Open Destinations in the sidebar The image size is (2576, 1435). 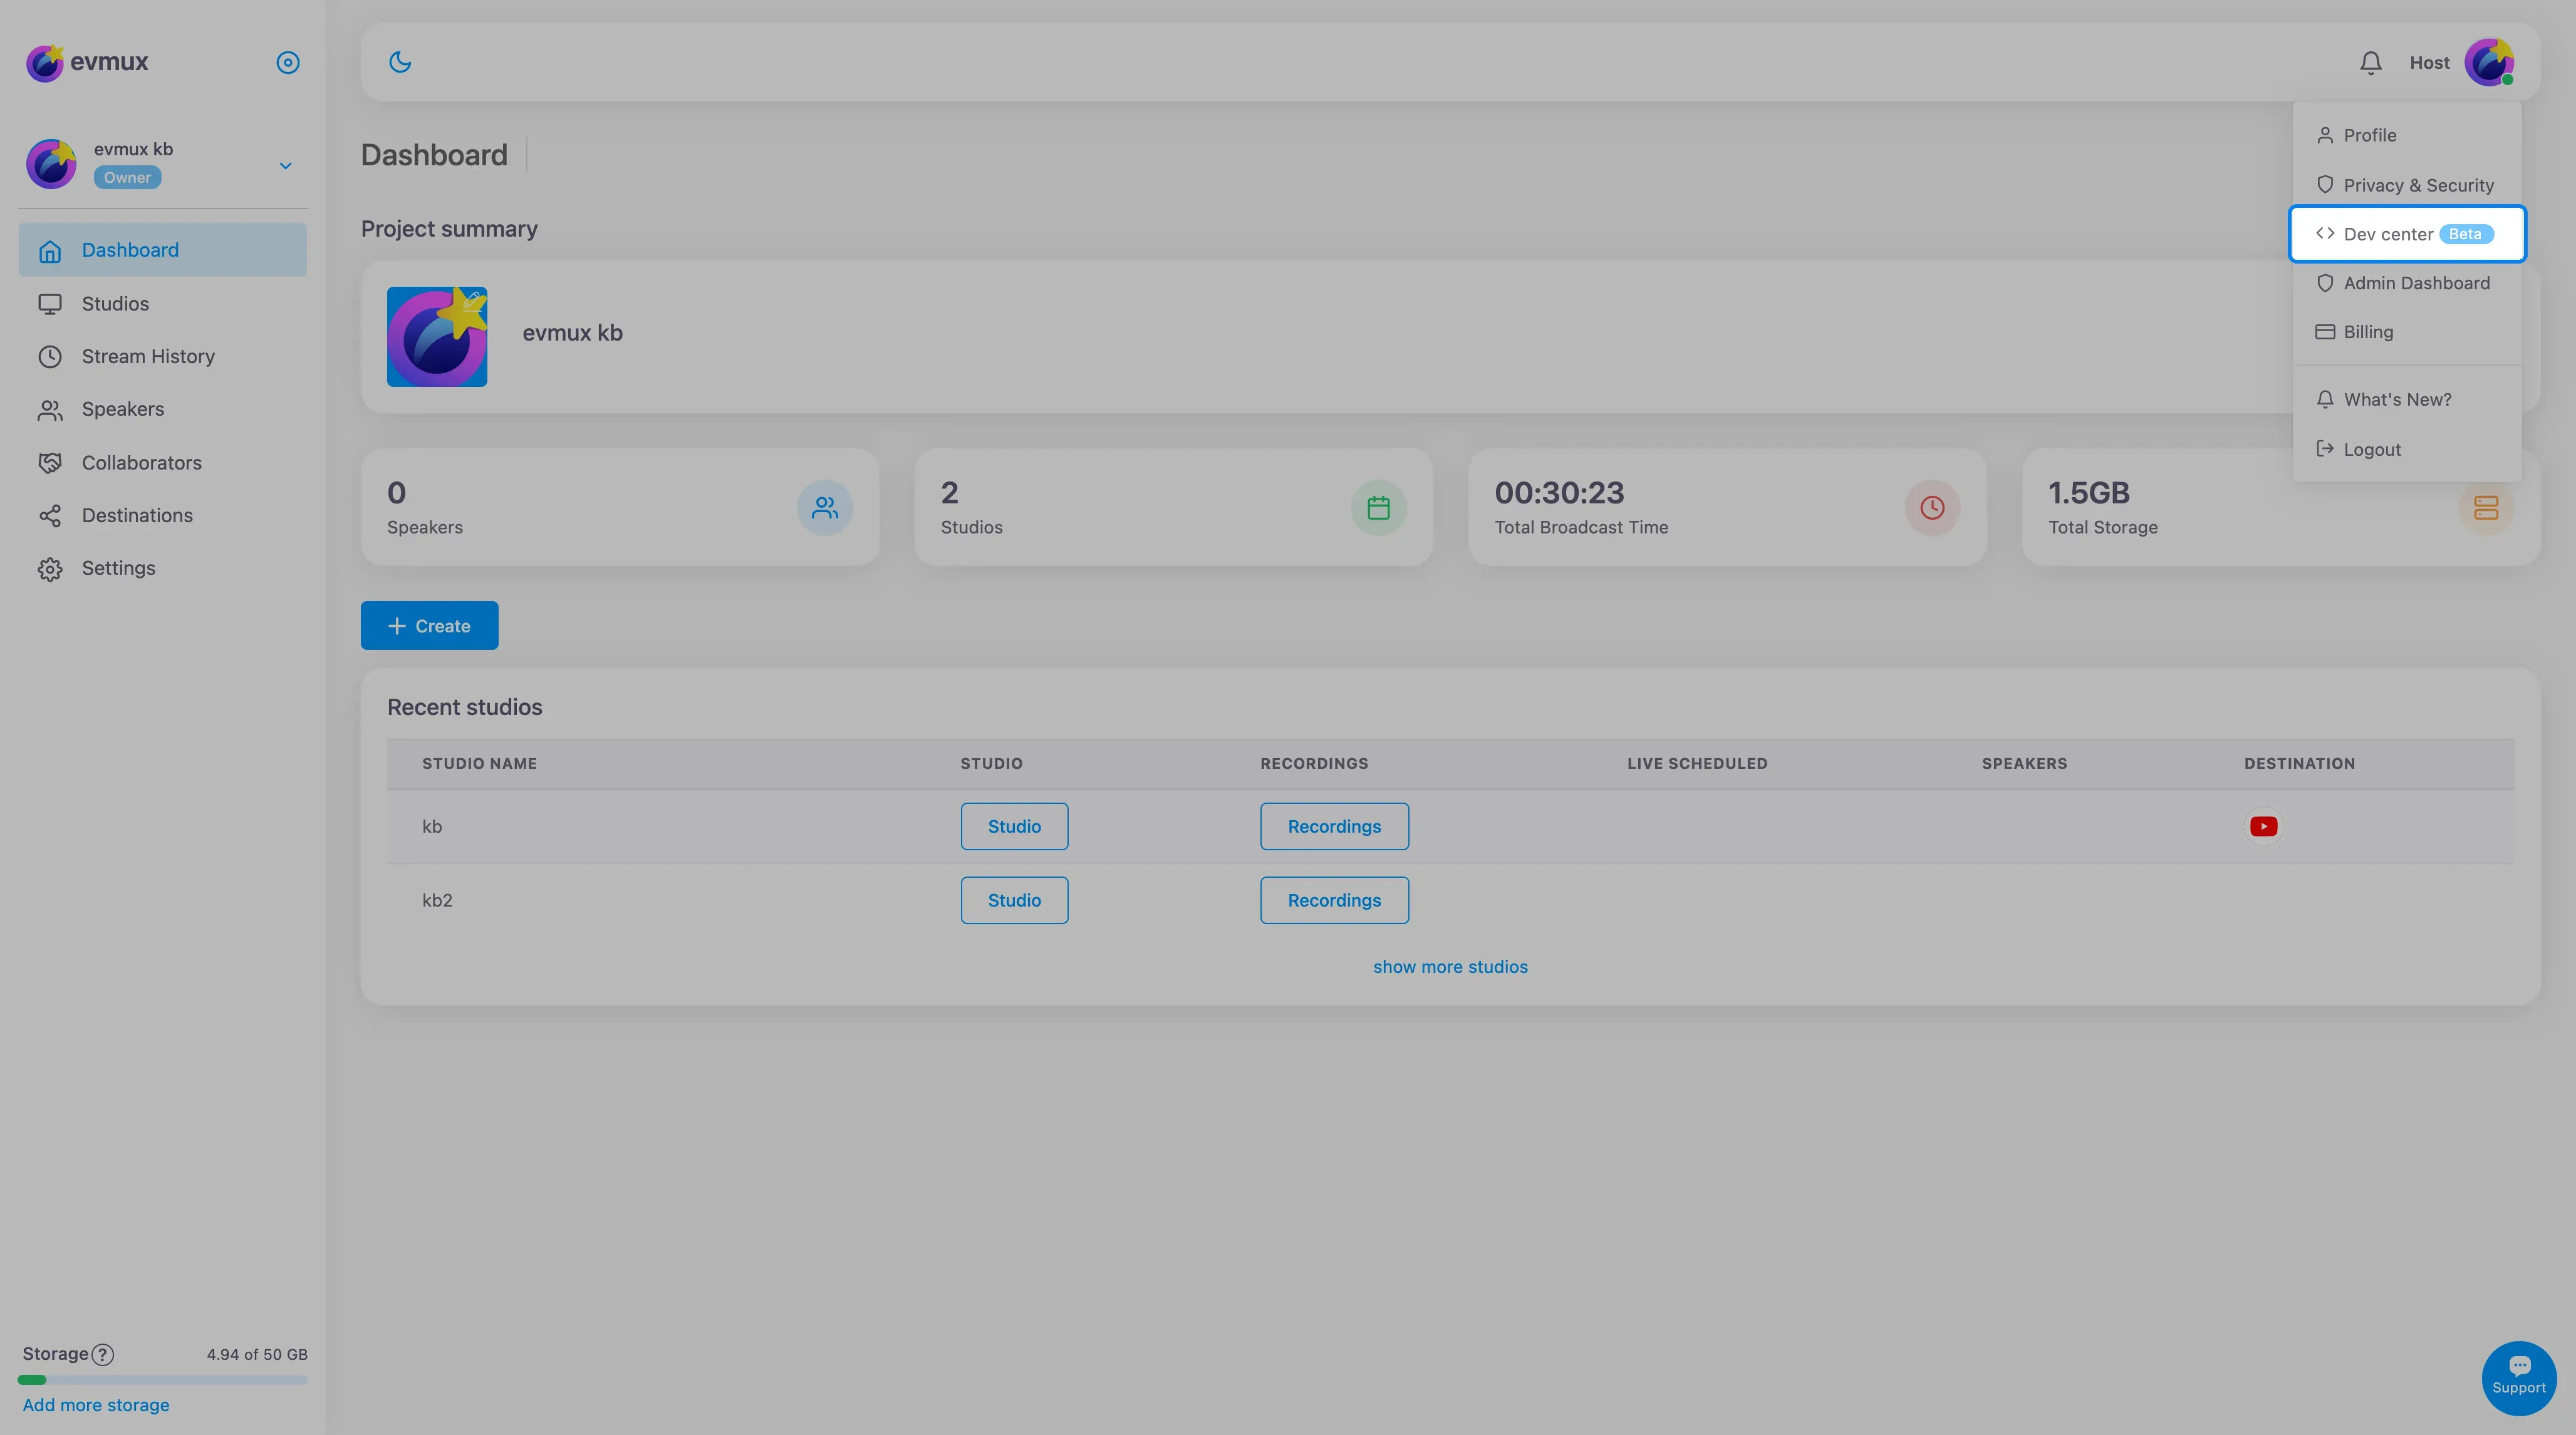162,516
